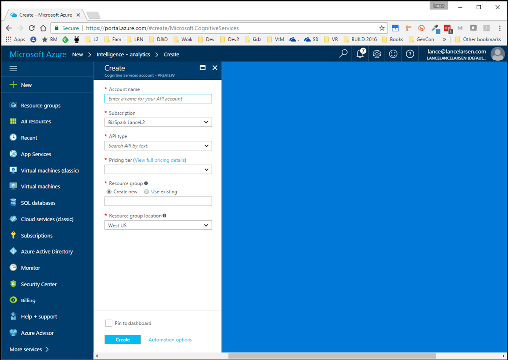Viewport: 508px width, 360px height.
Task: Click Help + support icon
Action: (x=13, y=316)
